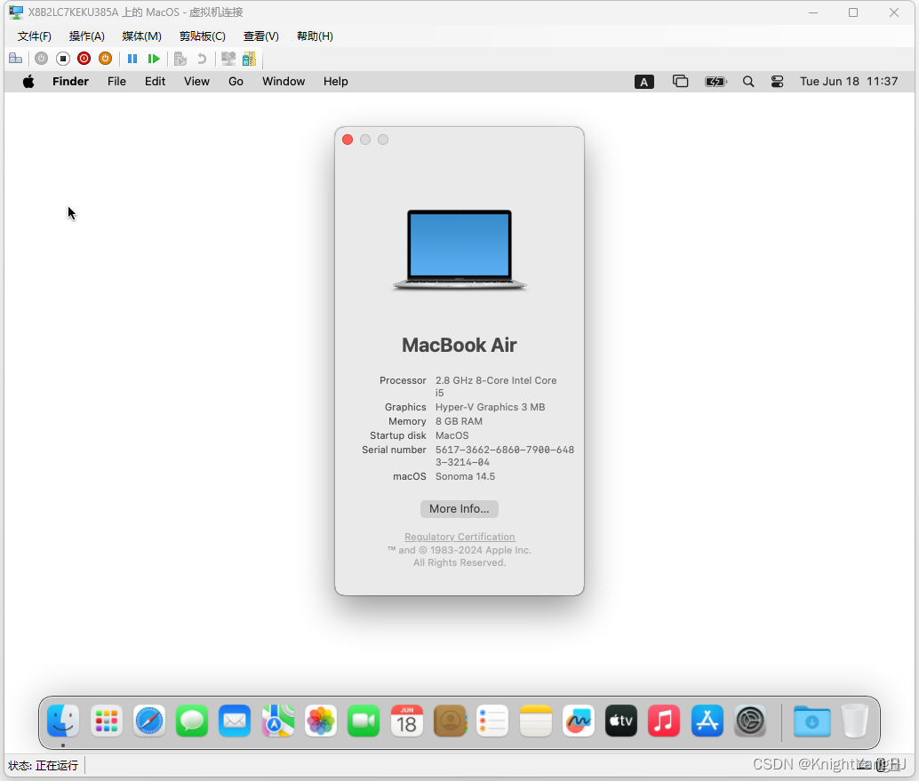This screenshot has height=781, width=919.
Task: Open the 帮助(H) menu
Action: point(315,36)
